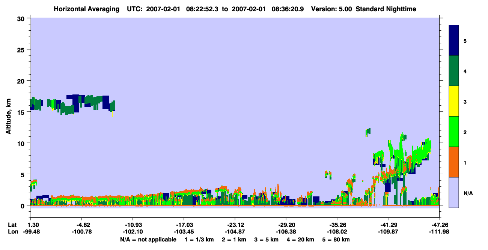This screenshot has height=250, width=488.
Task: Click longitude value -111.98
Action: point(439,232)
